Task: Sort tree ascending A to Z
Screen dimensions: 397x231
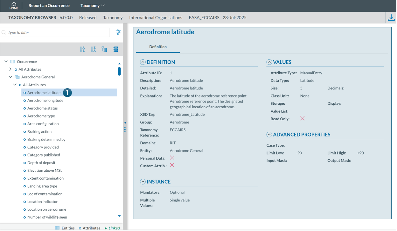Action: click(82, 49)
